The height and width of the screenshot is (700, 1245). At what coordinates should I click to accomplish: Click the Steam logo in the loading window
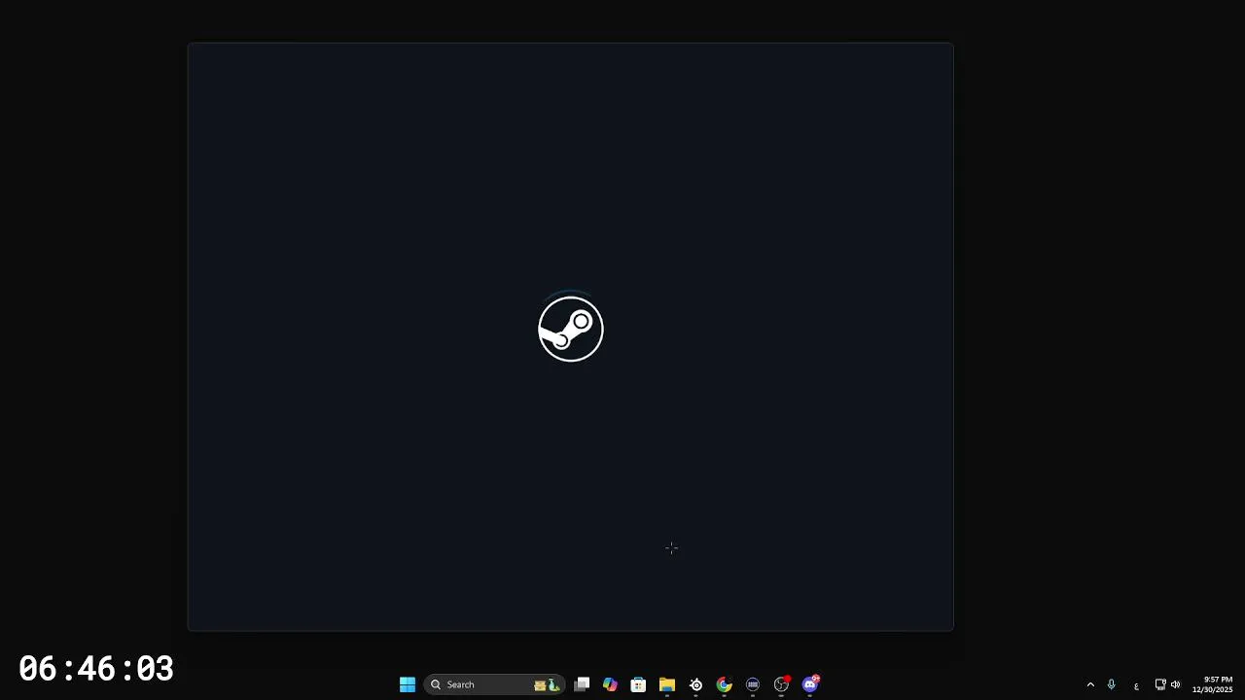point(571,330)
